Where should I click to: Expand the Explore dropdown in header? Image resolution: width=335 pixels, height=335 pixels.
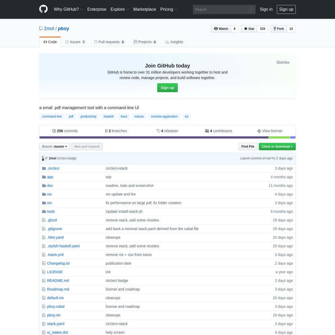click(x=120, y=9)
